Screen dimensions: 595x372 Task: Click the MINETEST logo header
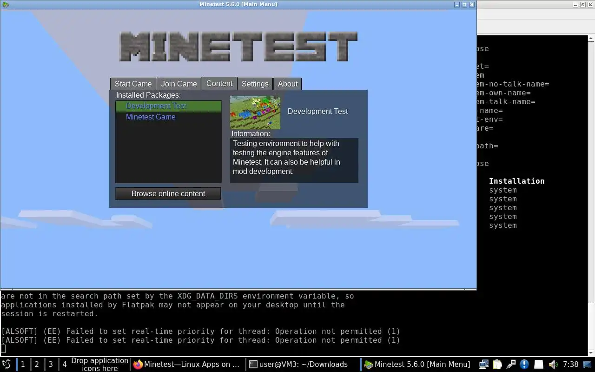238,46
